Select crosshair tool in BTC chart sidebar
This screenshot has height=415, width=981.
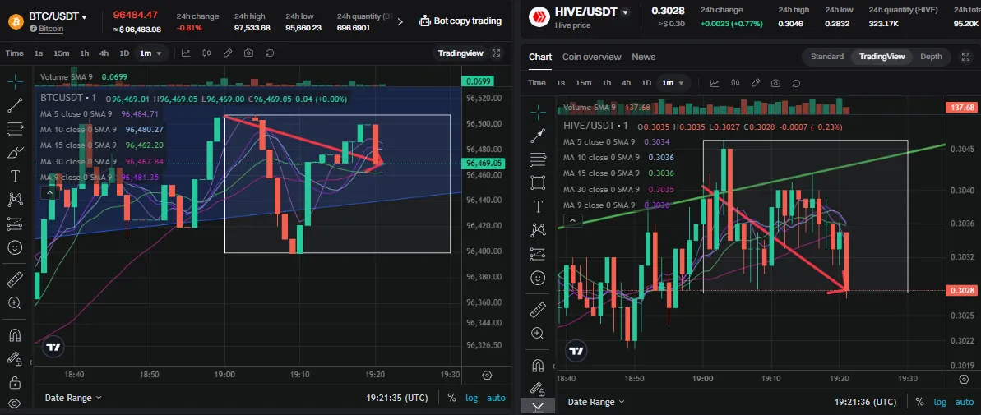coord(15,81)
